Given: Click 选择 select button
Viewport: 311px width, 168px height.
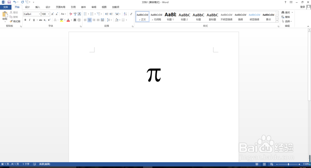Looking at the screenshot, I should [x=287, y=21].
